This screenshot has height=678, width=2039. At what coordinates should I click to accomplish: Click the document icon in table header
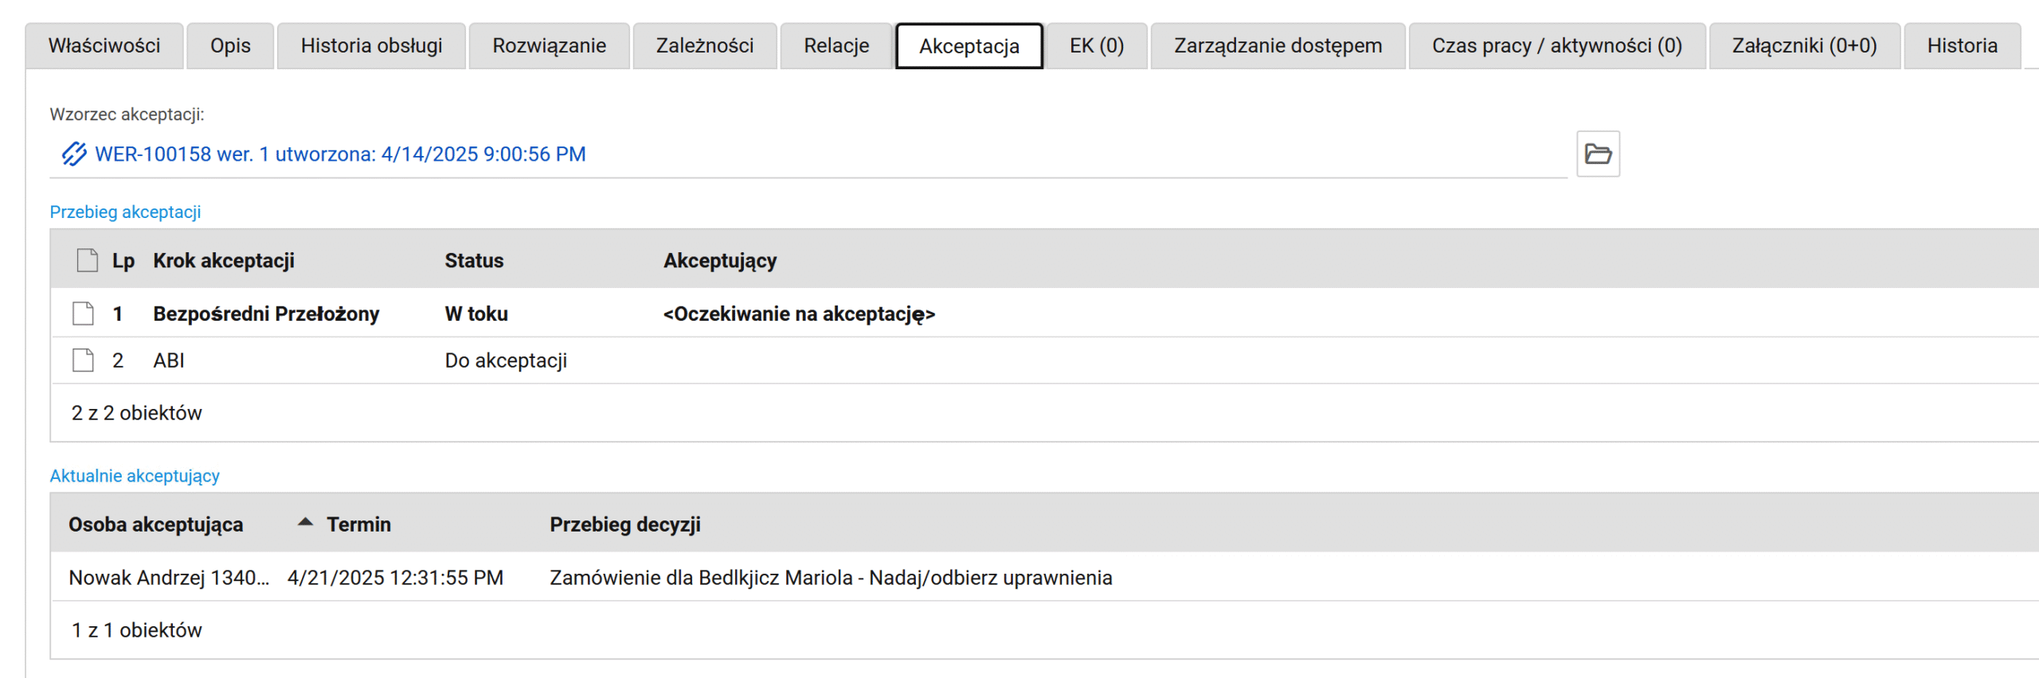pyautogui.click(x=87, y=260)
